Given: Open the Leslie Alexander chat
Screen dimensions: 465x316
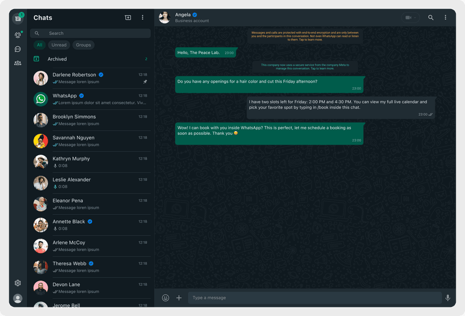Looking at the screenshot, I should (x=90, y=183).
